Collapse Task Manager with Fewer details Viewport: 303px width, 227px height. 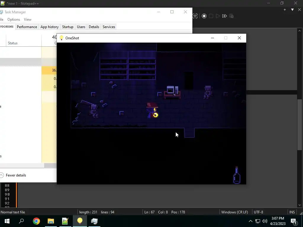(16, 175)
